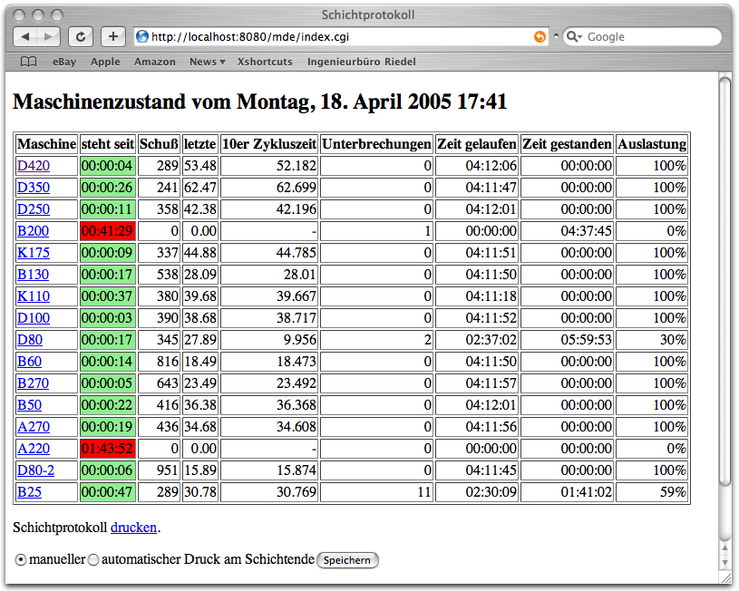
Task: Open machine A270 link
Action: coord(34,427)
